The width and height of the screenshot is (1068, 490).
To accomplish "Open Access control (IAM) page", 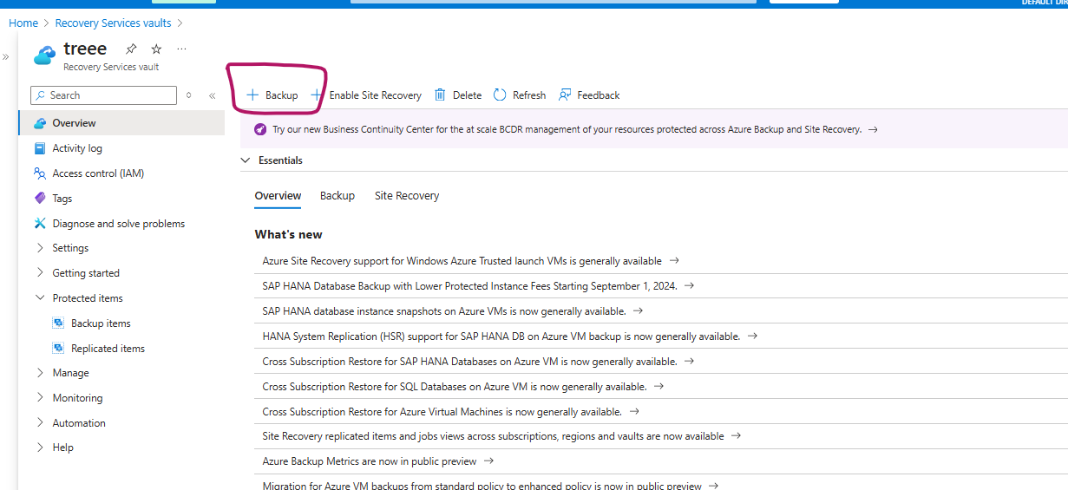I will [97, 173].
